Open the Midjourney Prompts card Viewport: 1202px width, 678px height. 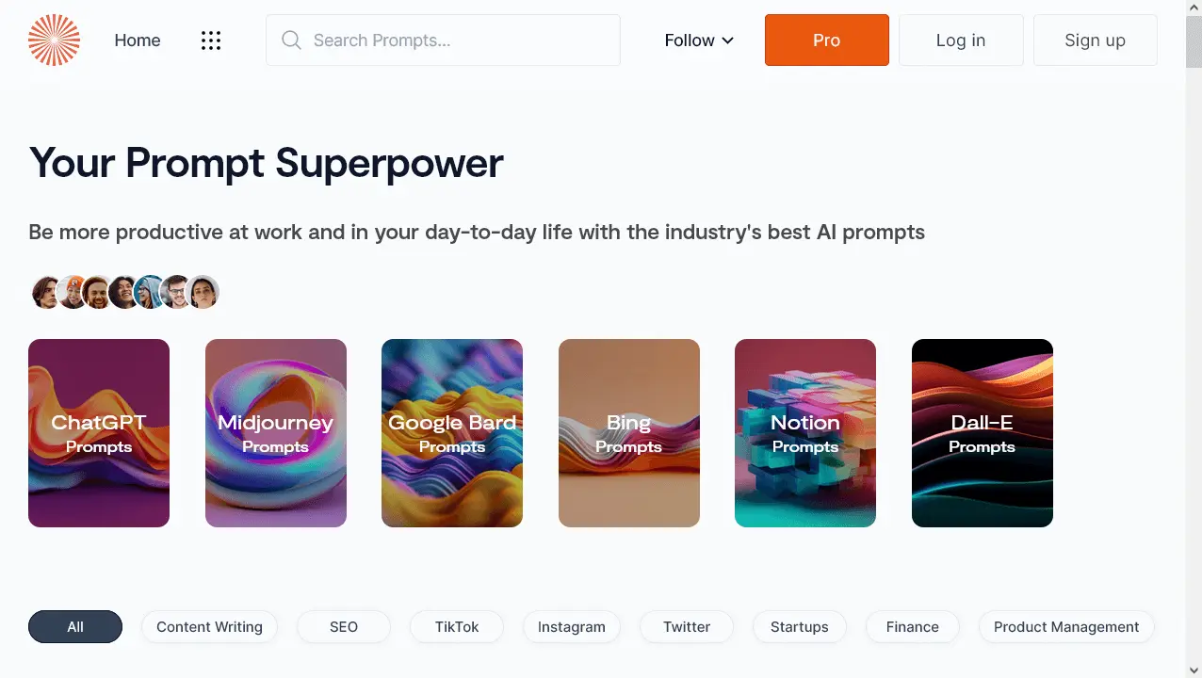click(x=275, y=432)
